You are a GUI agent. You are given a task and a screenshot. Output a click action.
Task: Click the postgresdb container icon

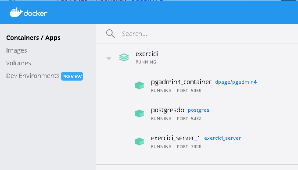pyautogui.click(x=139, y=113)
